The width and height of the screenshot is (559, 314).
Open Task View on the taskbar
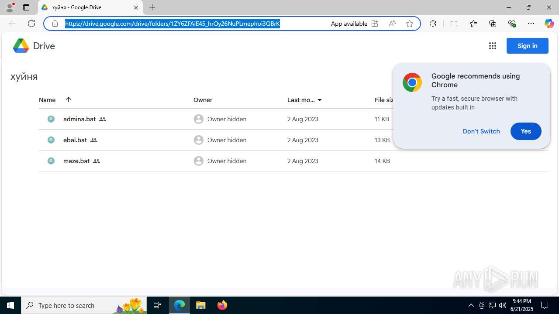pos(157,305)
